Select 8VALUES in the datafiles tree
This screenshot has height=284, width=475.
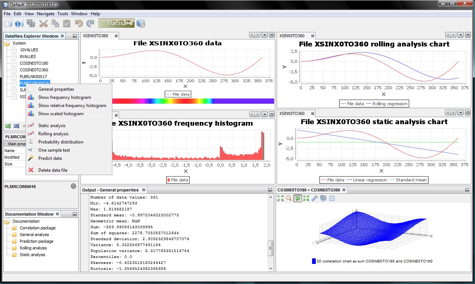[x=28, y=57]
